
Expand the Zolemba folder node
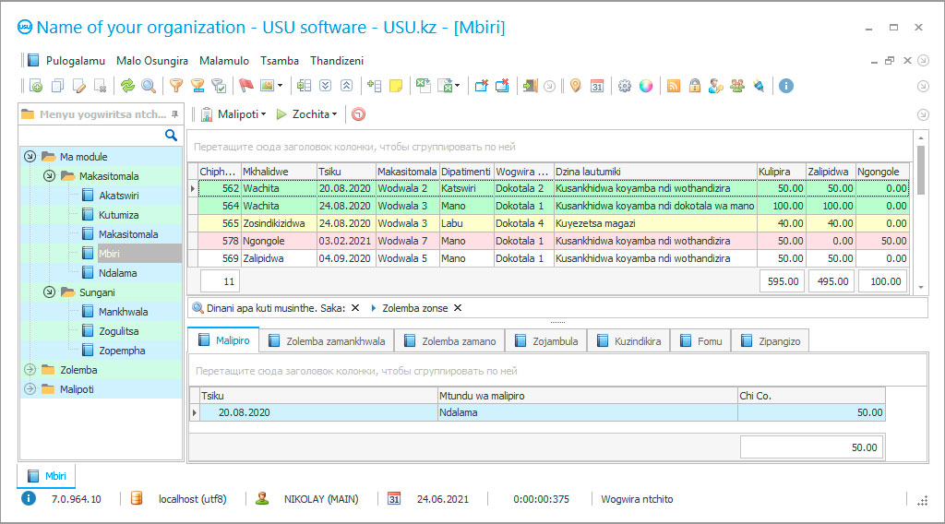point(30,370)
